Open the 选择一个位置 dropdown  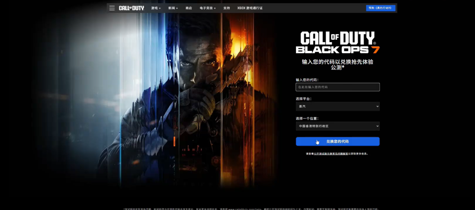pyautogui.click(x=337, y=126)
